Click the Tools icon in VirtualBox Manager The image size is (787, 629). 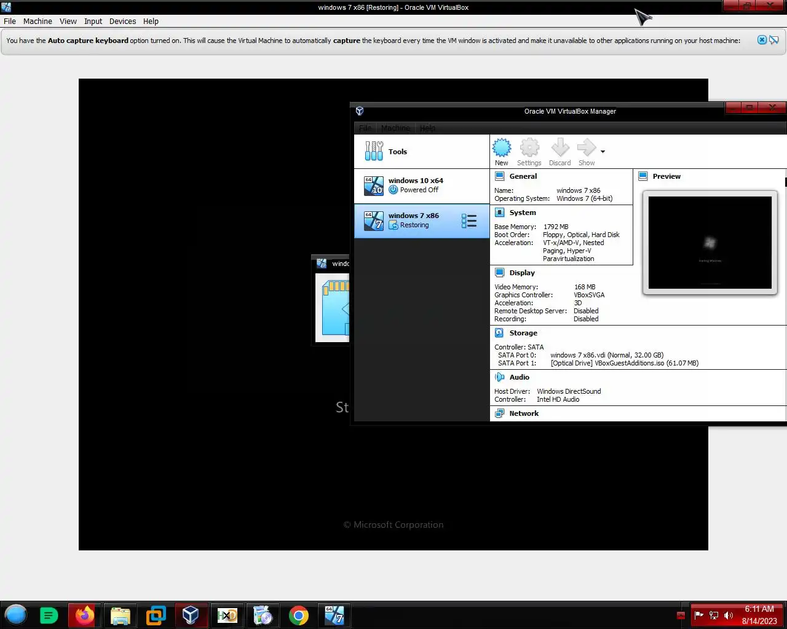coord(374,151)
